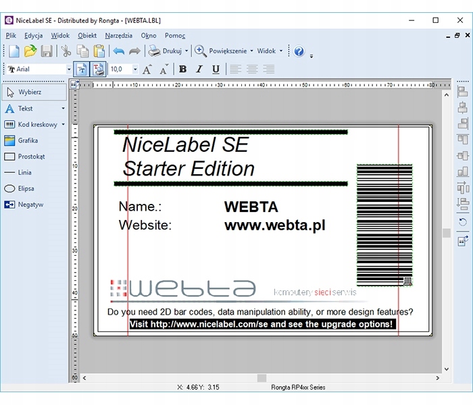Image resolution: width=473 pixels, height=405 pixels.
Task: Toggle italic text formatting
Action: coord(199,70)
